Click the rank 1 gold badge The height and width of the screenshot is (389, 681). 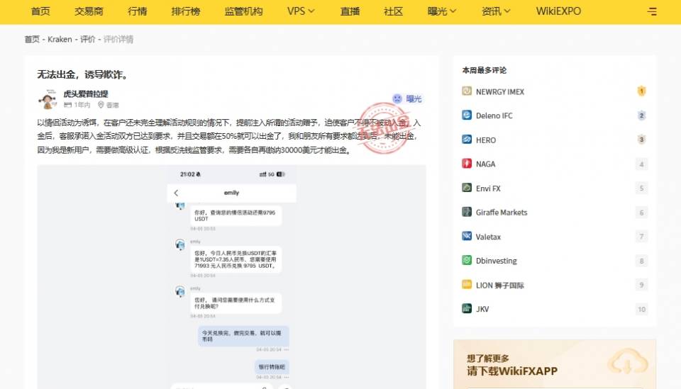pyautogui.click(x=641, y=91)
